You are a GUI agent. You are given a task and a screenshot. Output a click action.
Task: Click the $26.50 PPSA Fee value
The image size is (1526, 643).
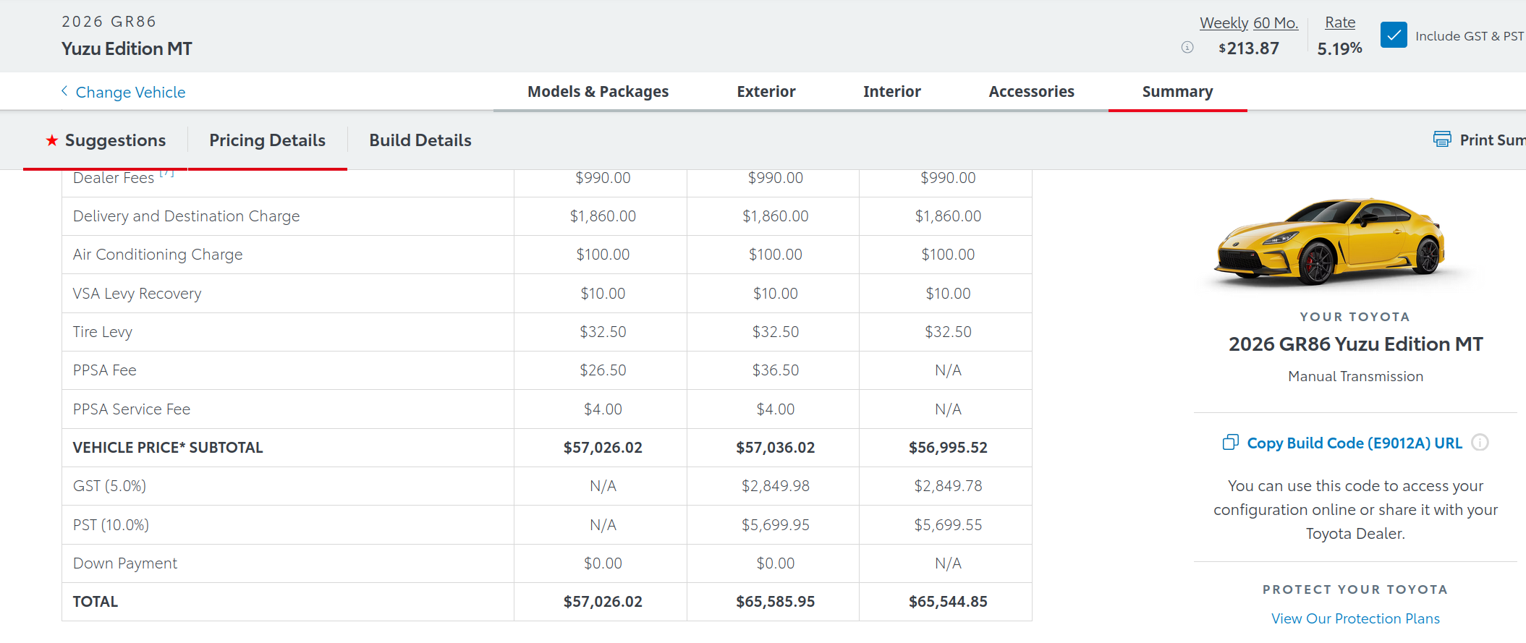tap(603, 370)
